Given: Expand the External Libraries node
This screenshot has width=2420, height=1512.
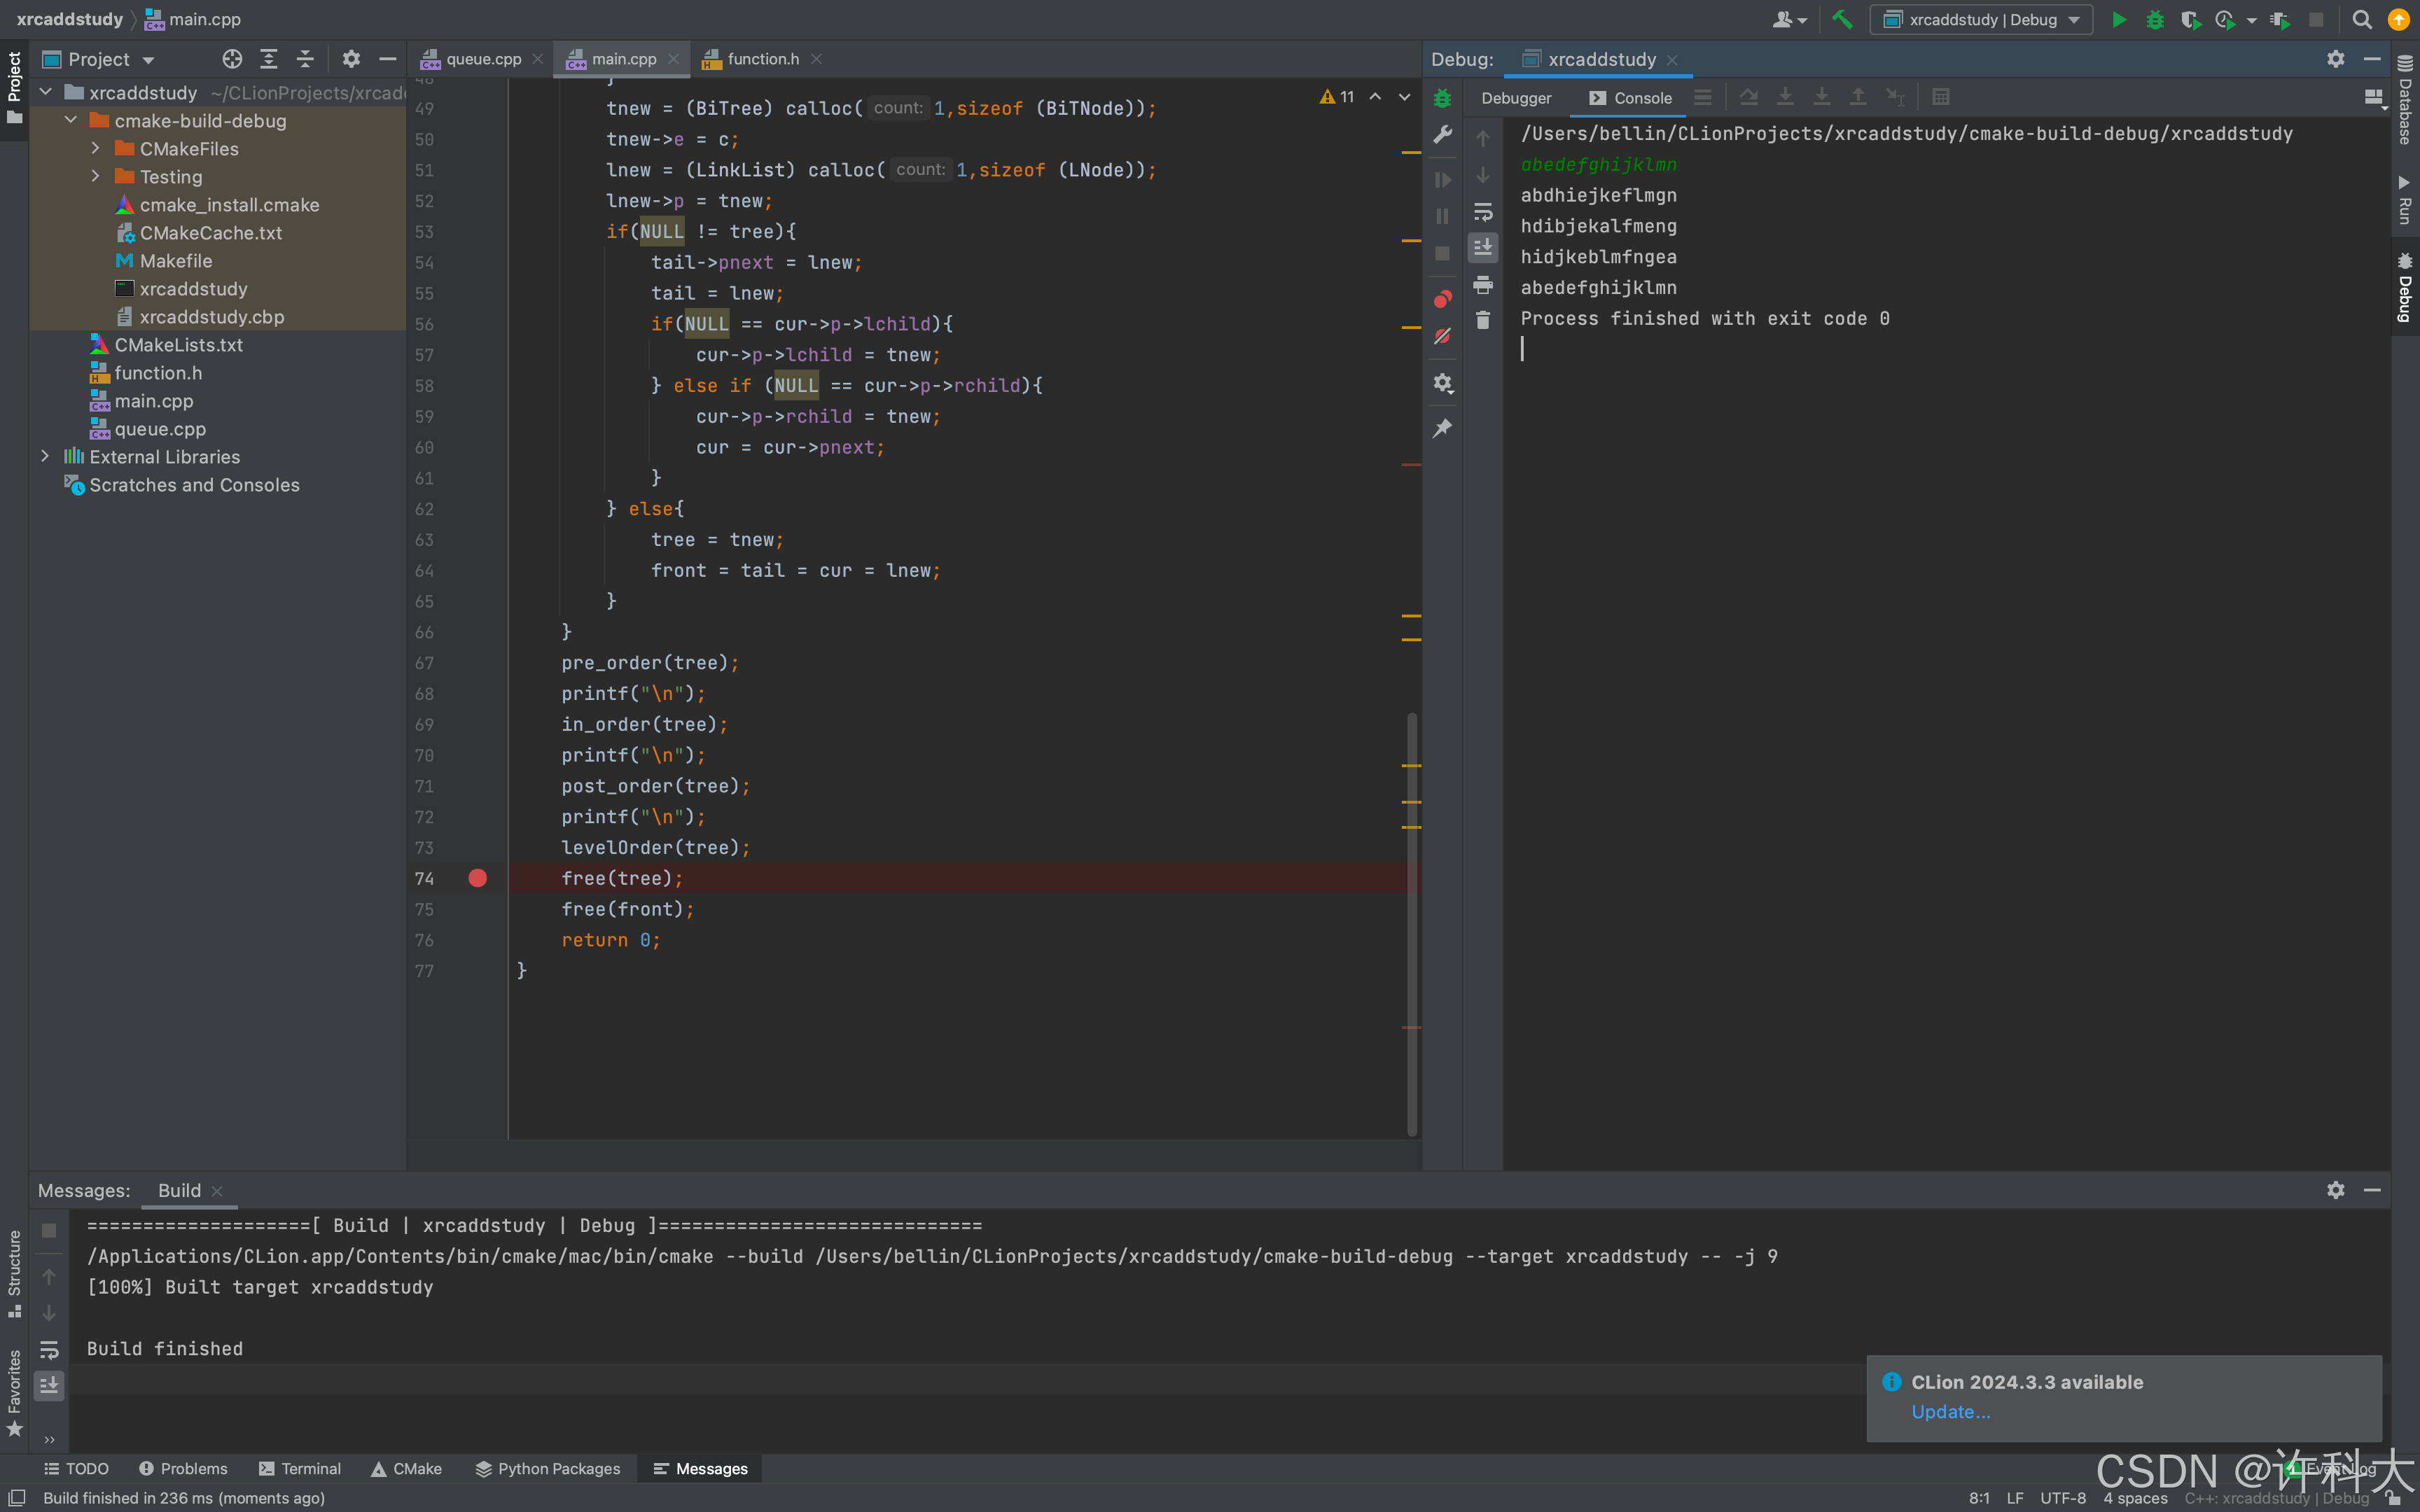Looking at the screenshot, I should (x=45, y=456).
